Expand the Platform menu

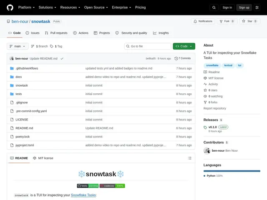tap(26, 7)
